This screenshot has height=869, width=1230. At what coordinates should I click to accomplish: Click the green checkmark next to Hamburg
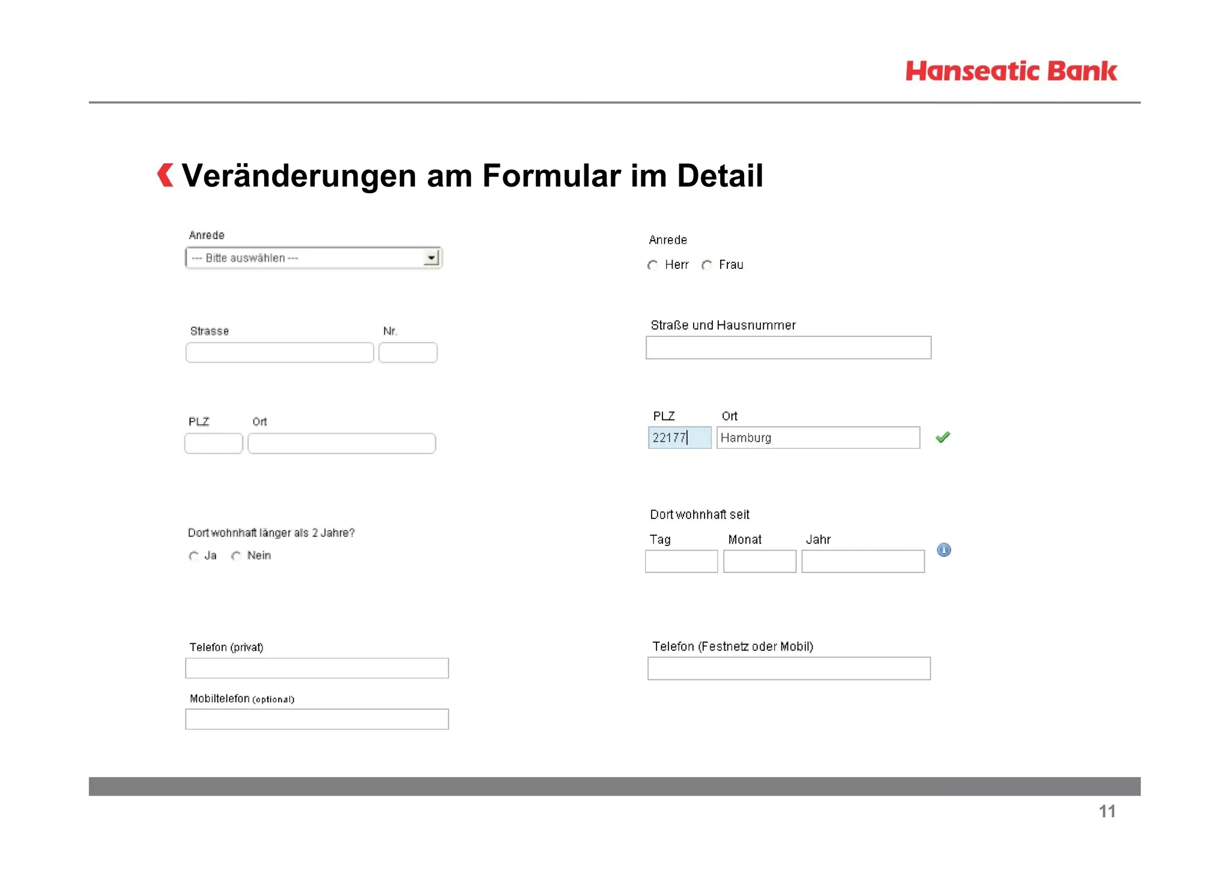(943, 438)
